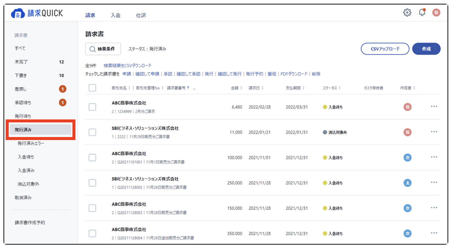This screenshot has height=249, width=452.
Task: Open the notifications bell icon
Action: (x=422, y=12)
